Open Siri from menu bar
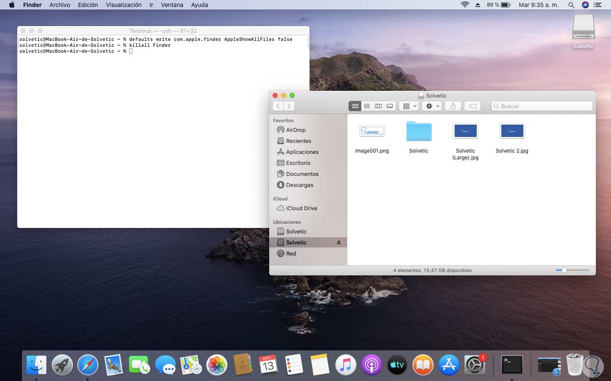Image resolution: width=611 pixels, height=381 pixels. pyautogui.click(x=585, y=5)
